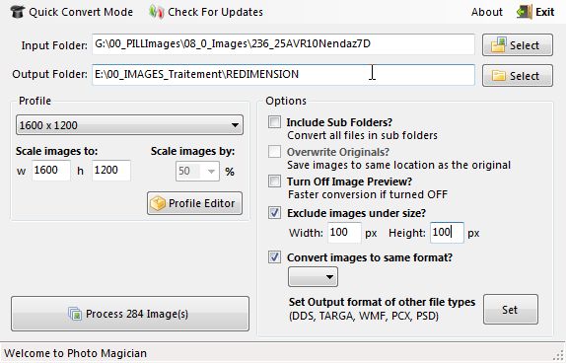
Task: Click the Profile Editor box icon
Action: [x=158, y=203]
